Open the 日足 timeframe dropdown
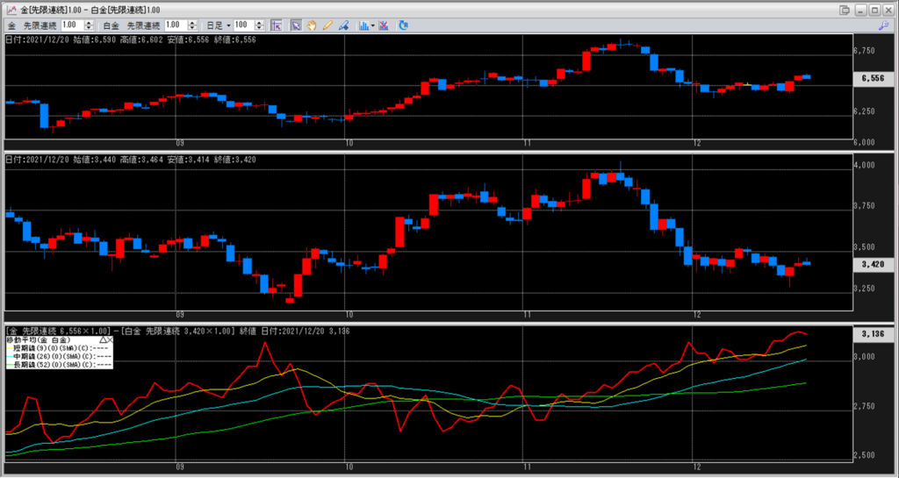Image resolution: width=899 pixels, height=478 pixels. tap(228, 25)
